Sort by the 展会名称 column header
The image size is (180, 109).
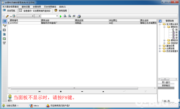click(148, 20)
